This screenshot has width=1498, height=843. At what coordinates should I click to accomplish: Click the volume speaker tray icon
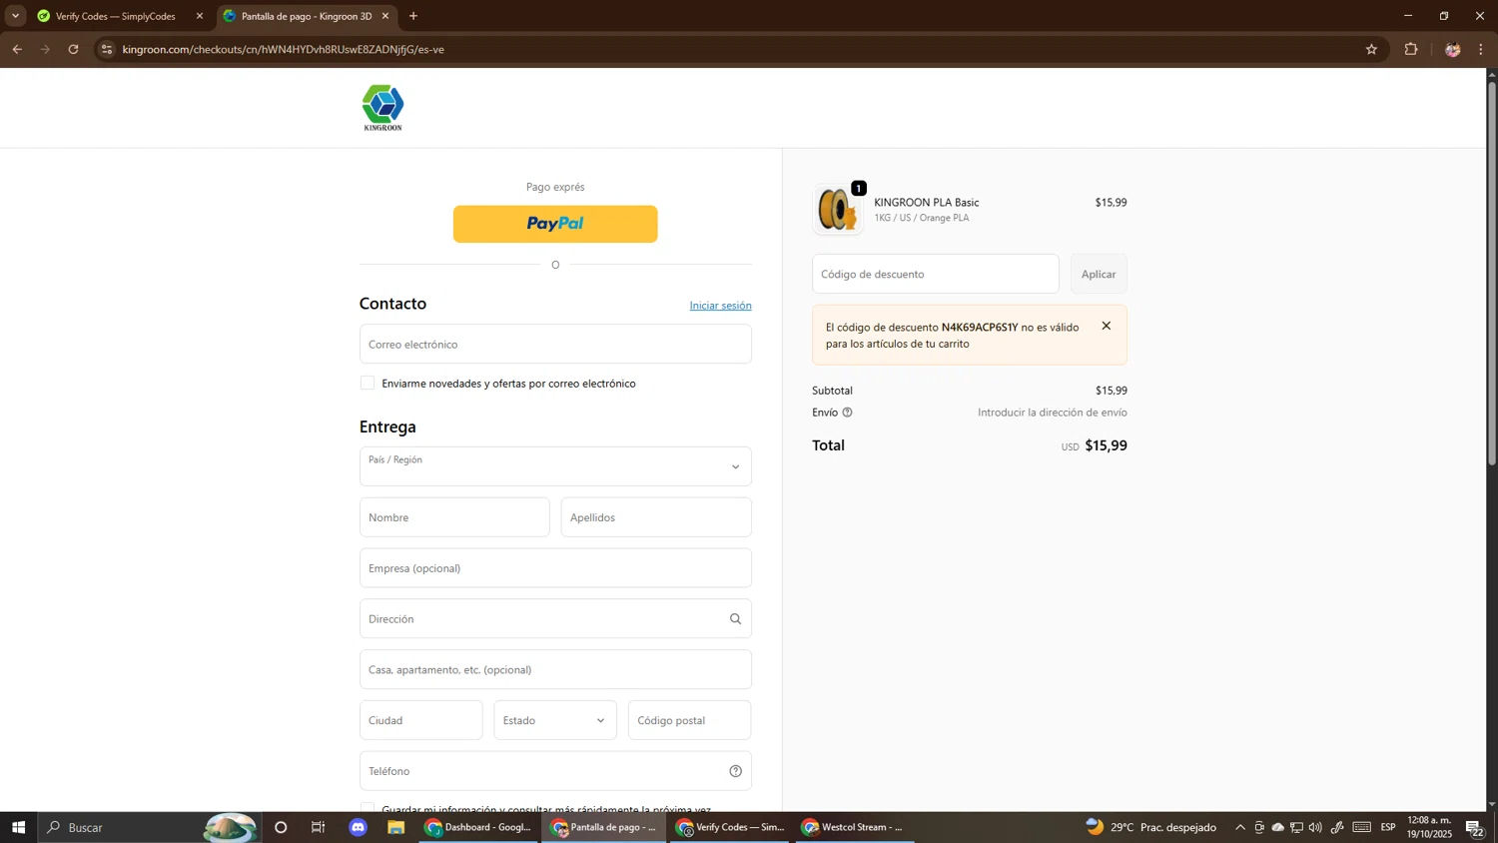coord(1315,827)
